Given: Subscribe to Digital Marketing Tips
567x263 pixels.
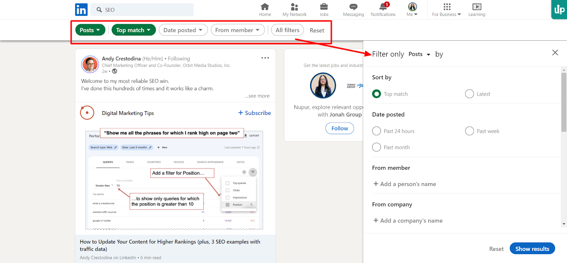Looking at the screenshot, I should coord(254,113).
